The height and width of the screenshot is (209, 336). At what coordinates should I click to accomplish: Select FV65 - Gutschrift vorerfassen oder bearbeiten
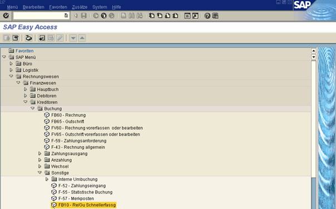[96, 135]
